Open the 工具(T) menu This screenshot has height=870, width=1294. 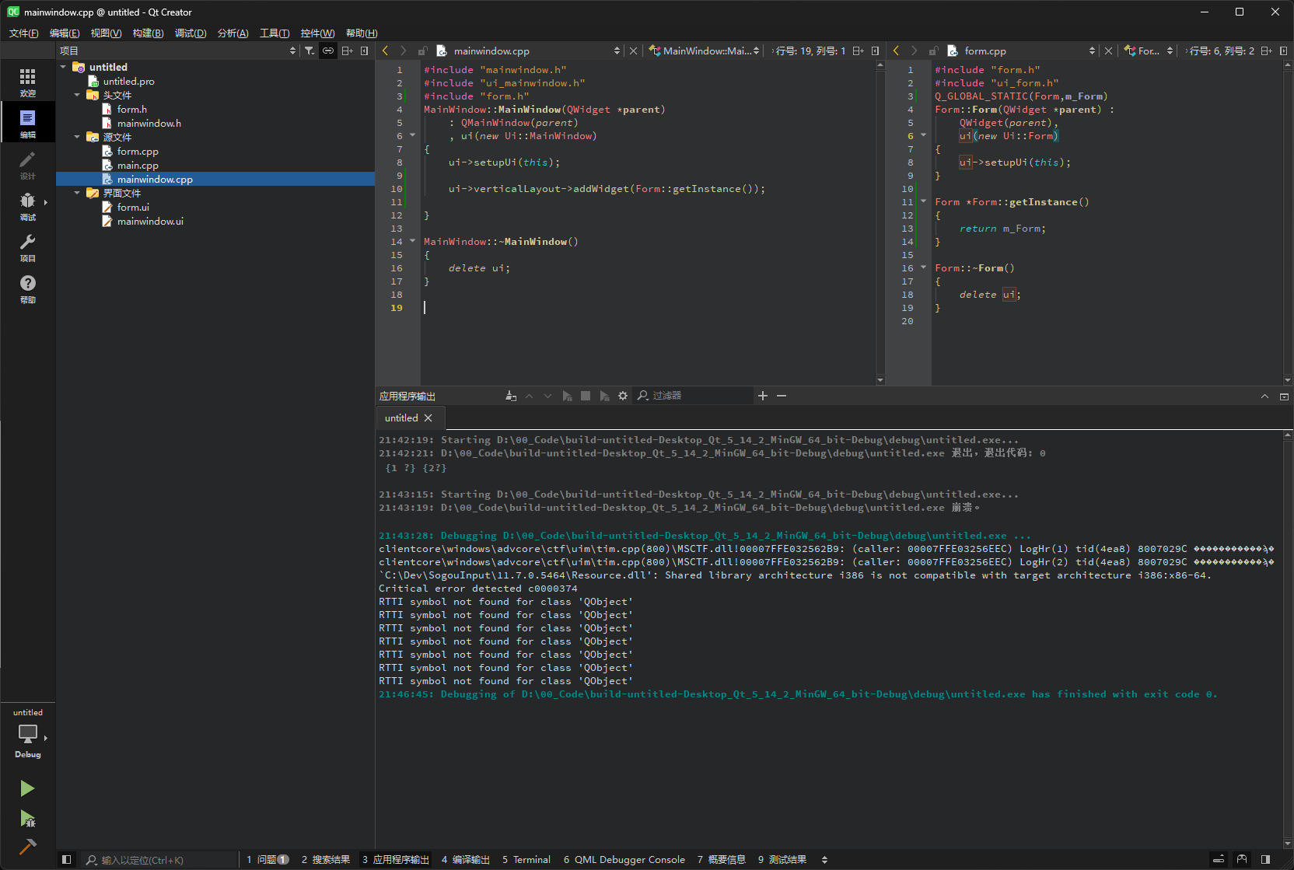pyautogui.click(x=275, y=33)
